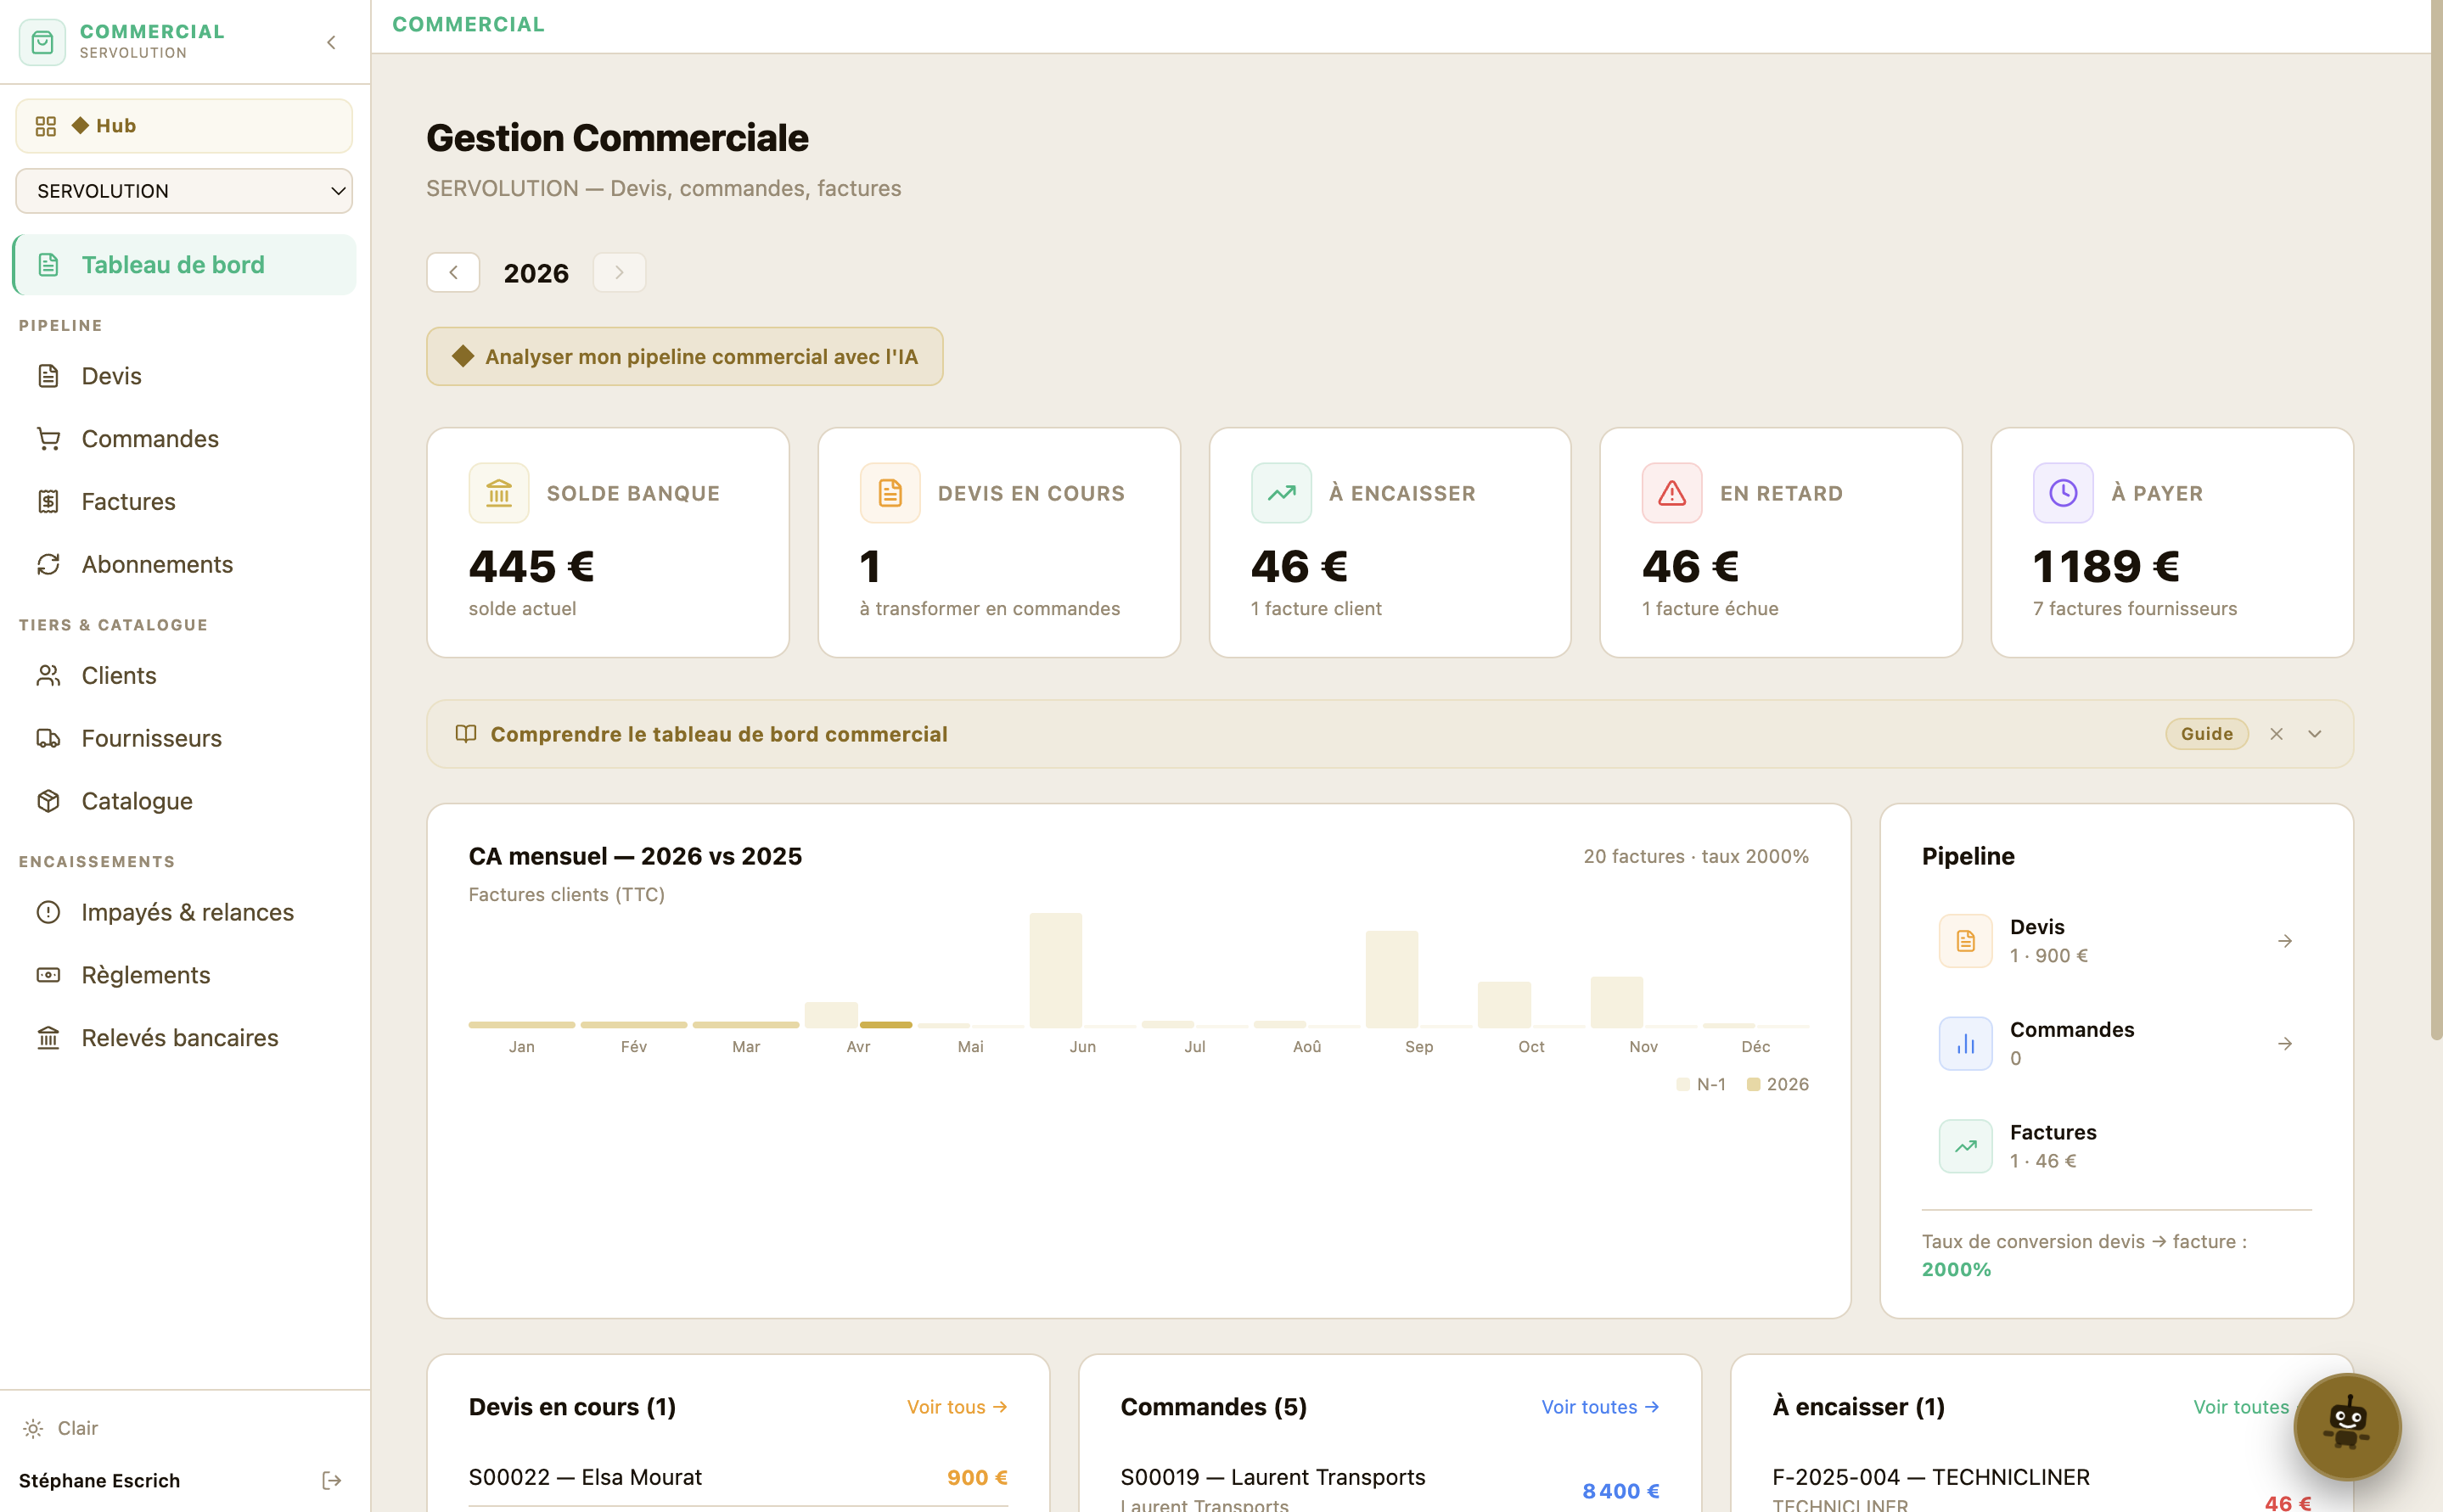Open the chatbot assistant in the corner
The width and height of the screenshot is (2443, 1512).
click(x=2348, y=1427)
